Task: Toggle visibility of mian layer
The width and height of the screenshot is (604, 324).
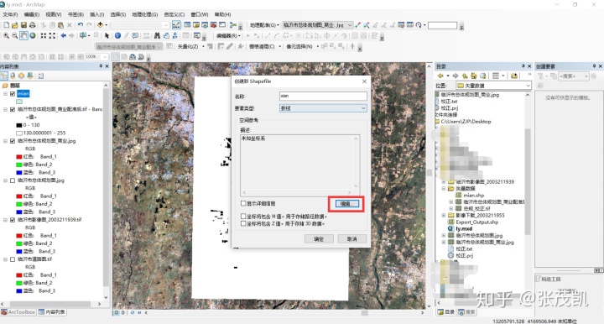Action: 13,94
